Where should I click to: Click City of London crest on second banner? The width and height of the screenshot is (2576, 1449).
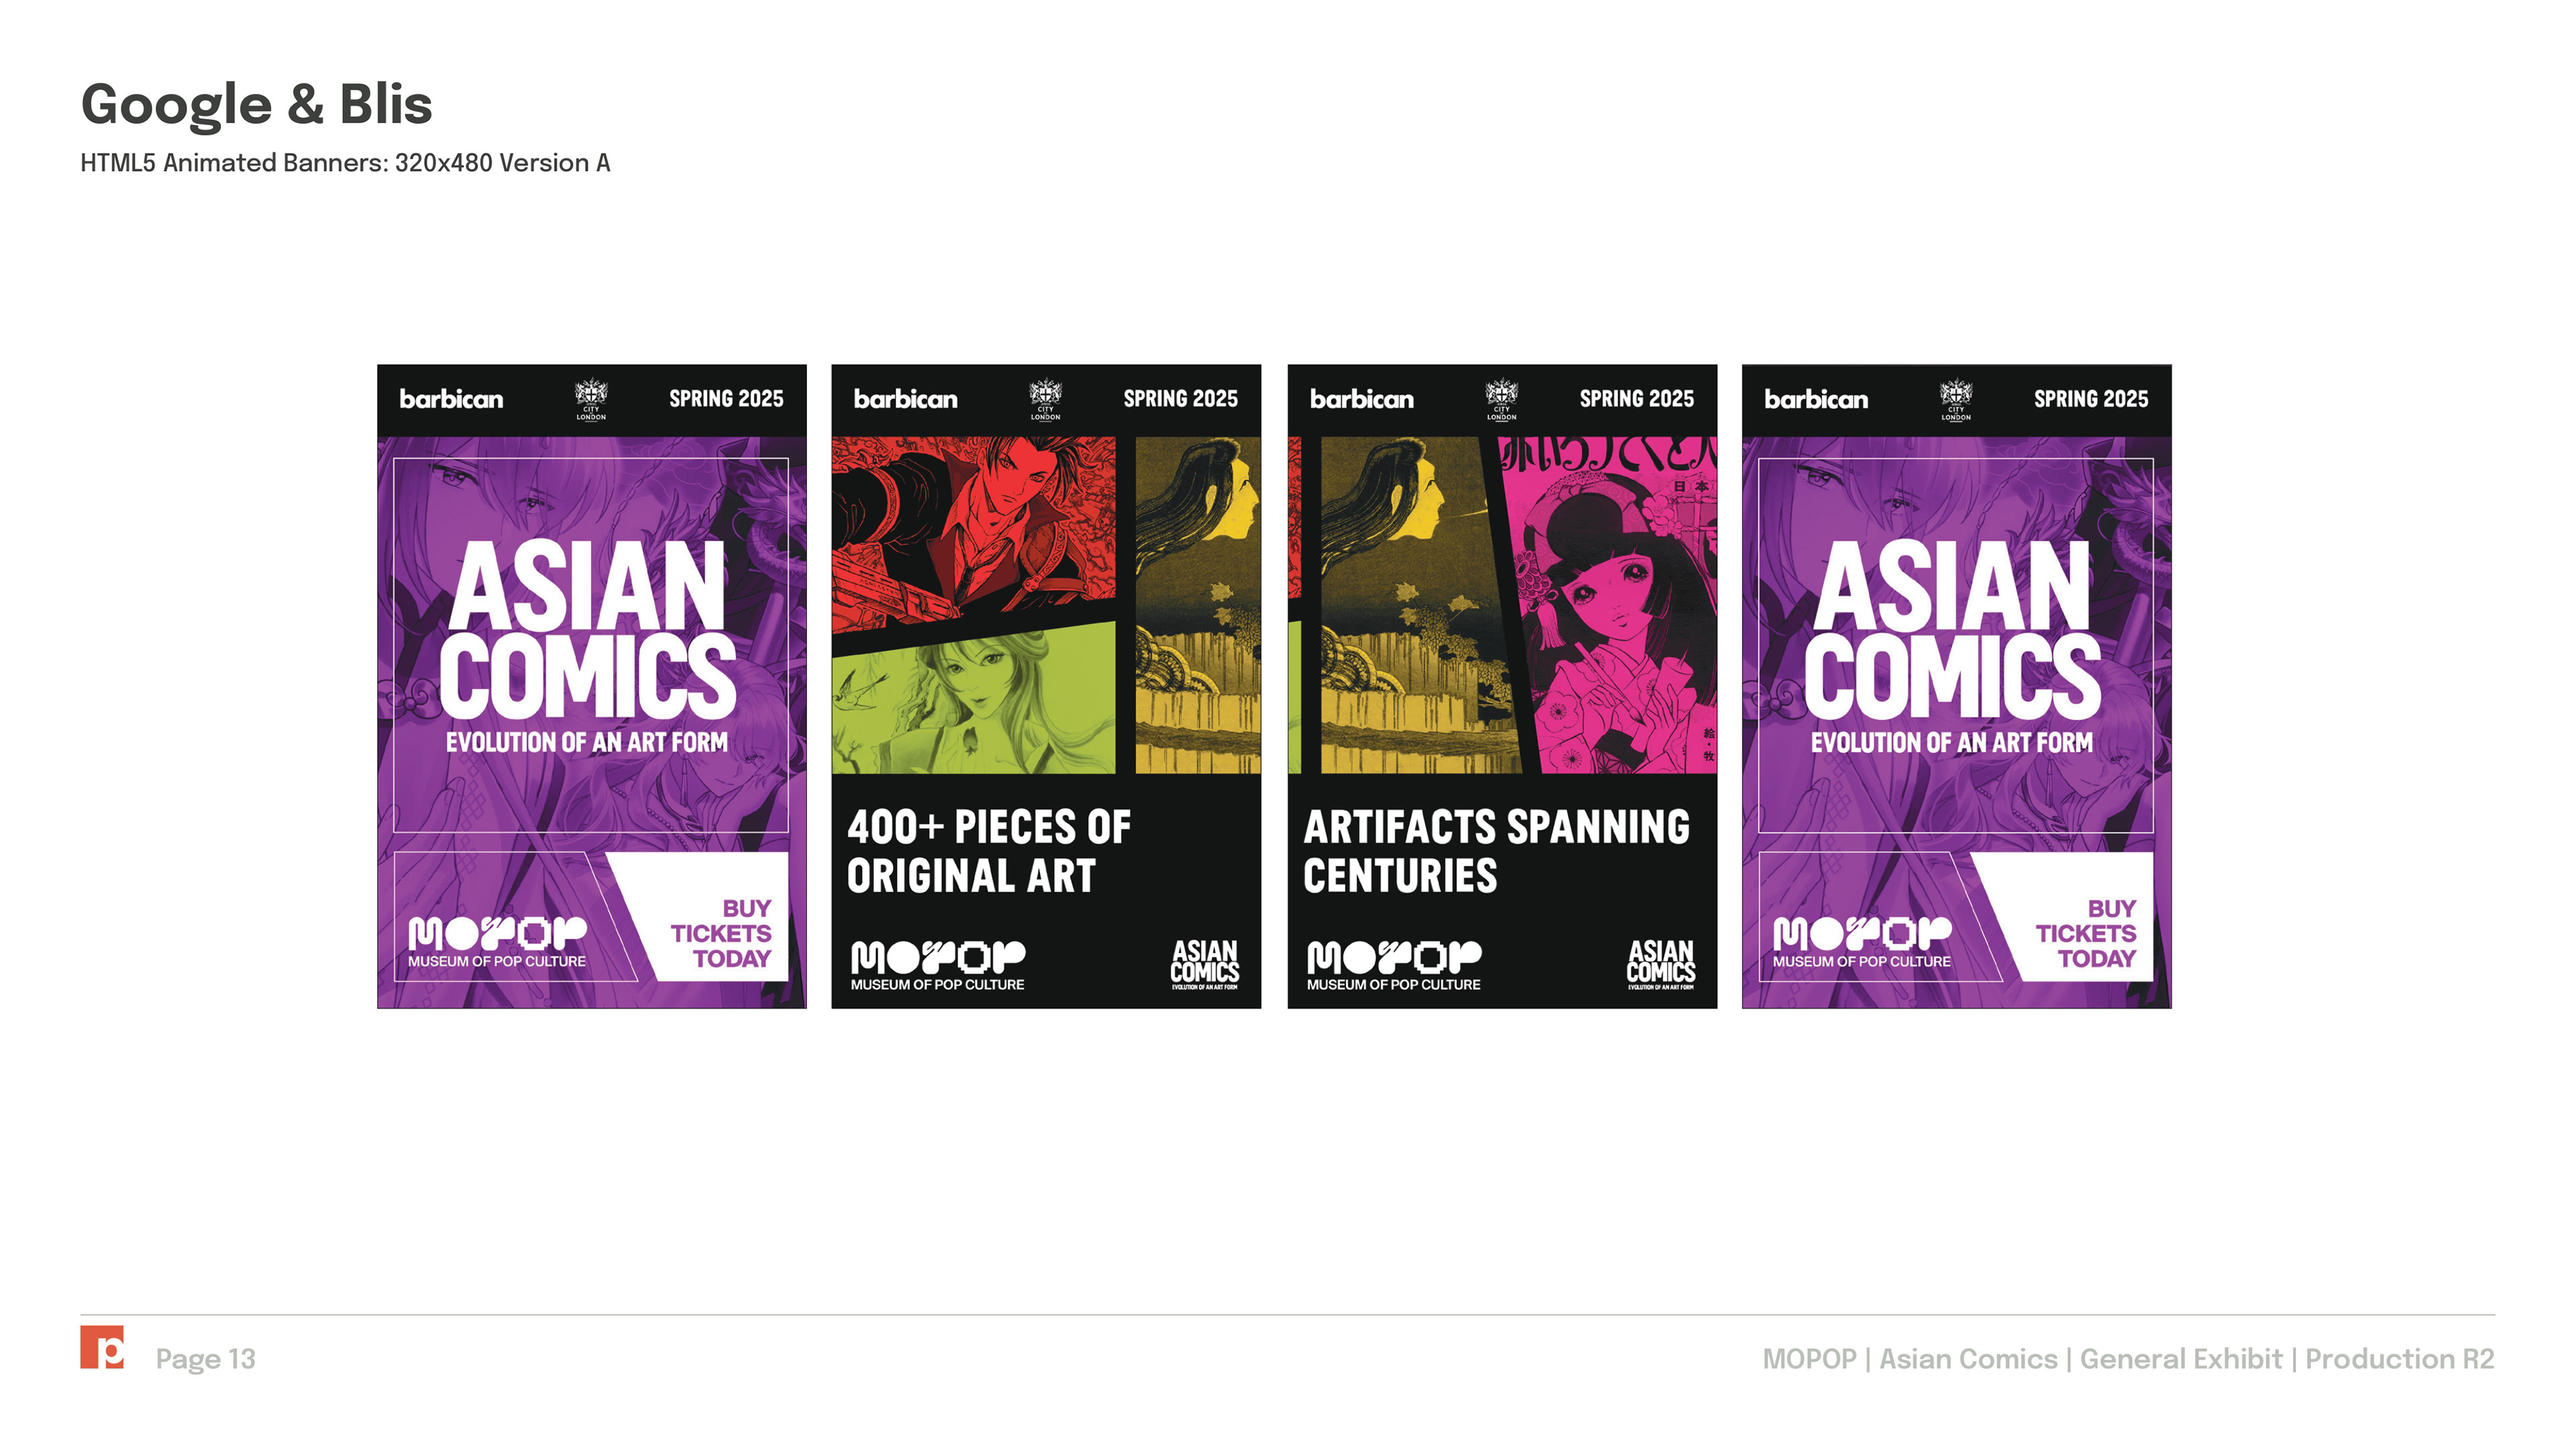[1045, 400]
